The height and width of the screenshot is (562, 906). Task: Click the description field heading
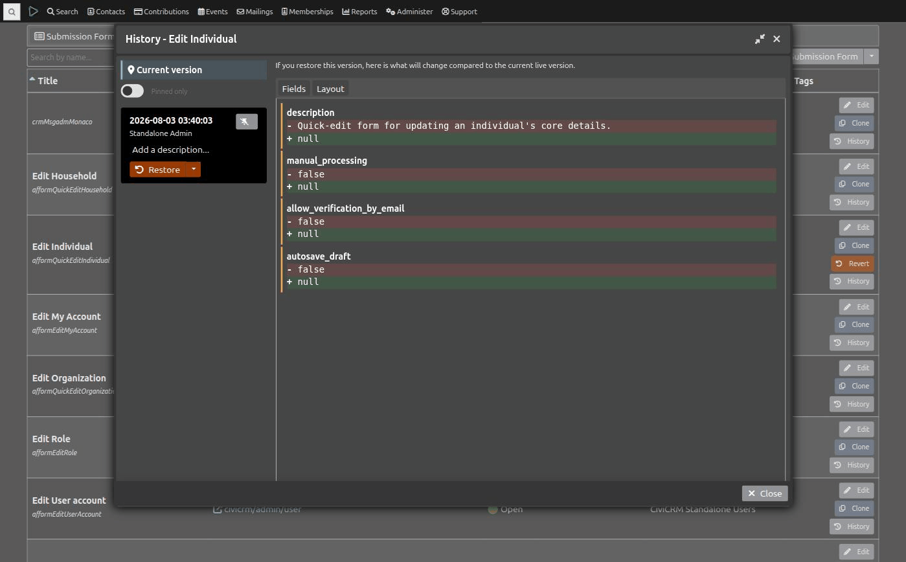(x=310, y=113)
